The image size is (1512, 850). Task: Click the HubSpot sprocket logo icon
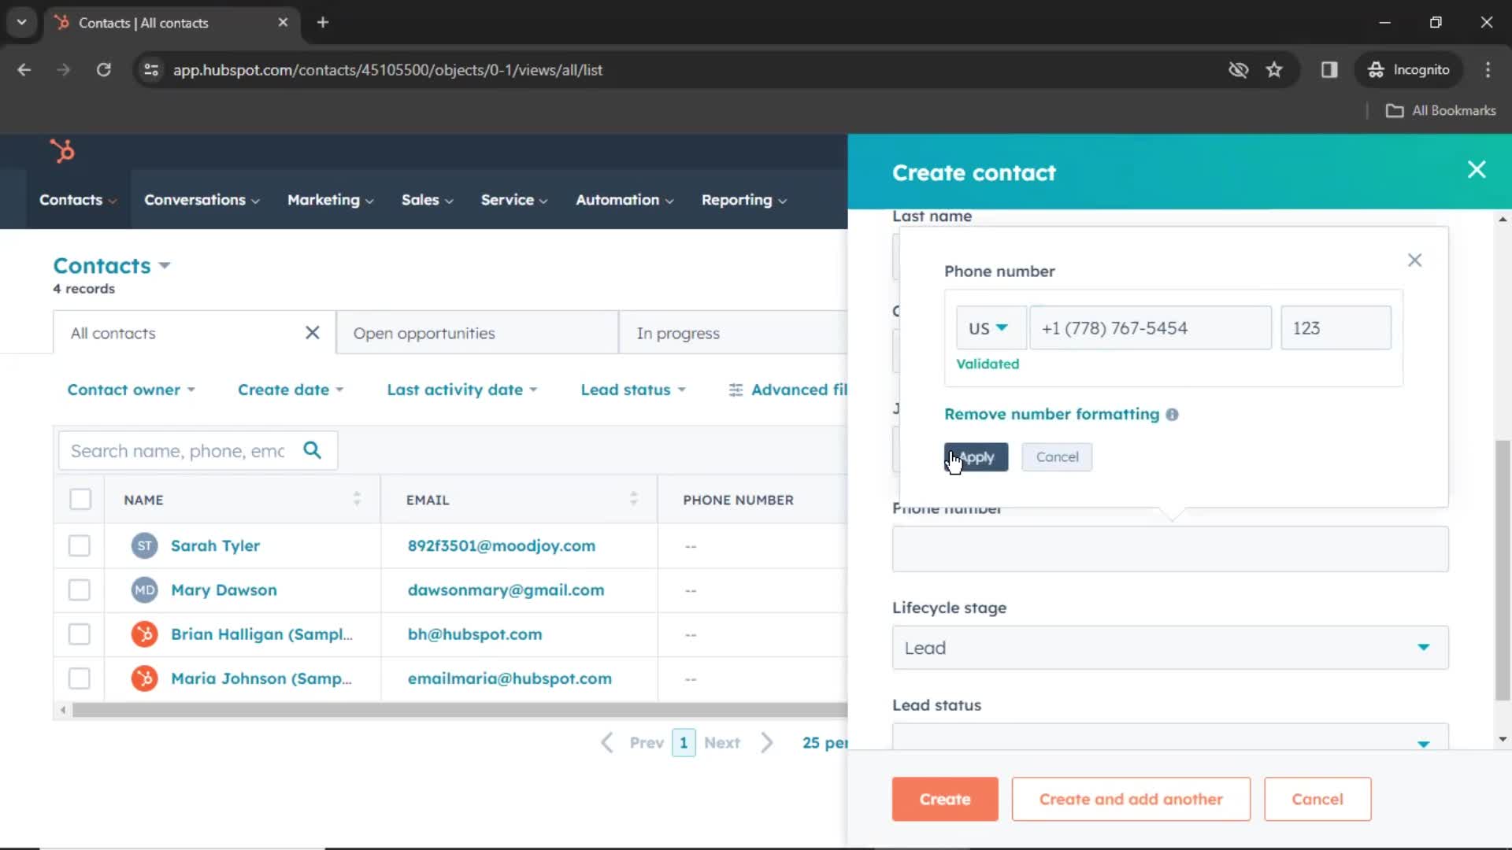62,150
